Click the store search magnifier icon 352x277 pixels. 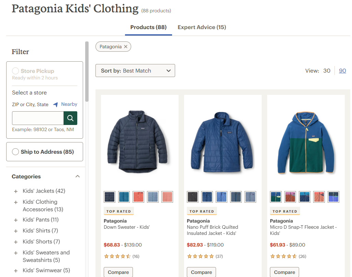click(x=70, y=118)
